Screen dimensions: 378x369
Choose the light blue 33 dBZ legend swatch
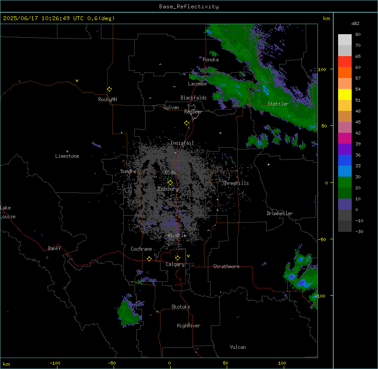(x=345, y=171)
